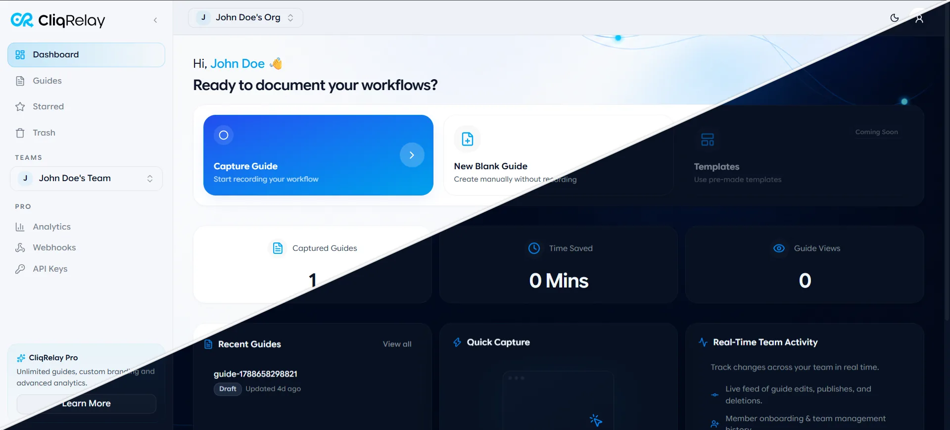Click the org switcher up-down arrows
The width and height of the screenshot is (950, 430).
tap(290, 18)
